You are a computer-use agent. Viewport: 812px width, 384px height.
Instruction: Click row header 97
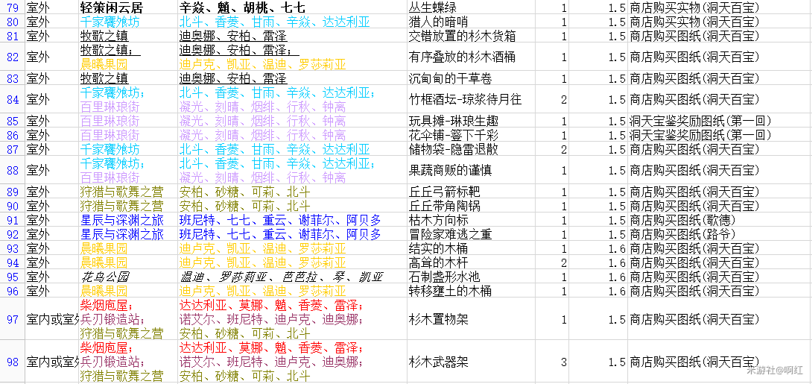click(12, 319)
